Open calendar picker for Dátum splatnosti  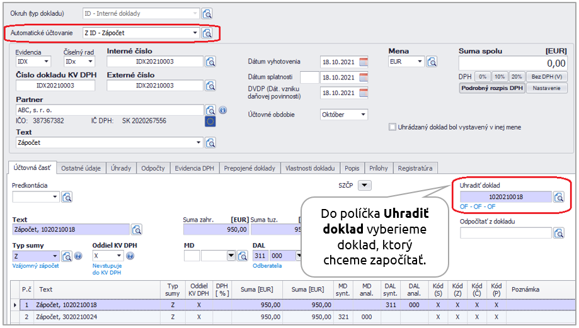tap(364, 77)
